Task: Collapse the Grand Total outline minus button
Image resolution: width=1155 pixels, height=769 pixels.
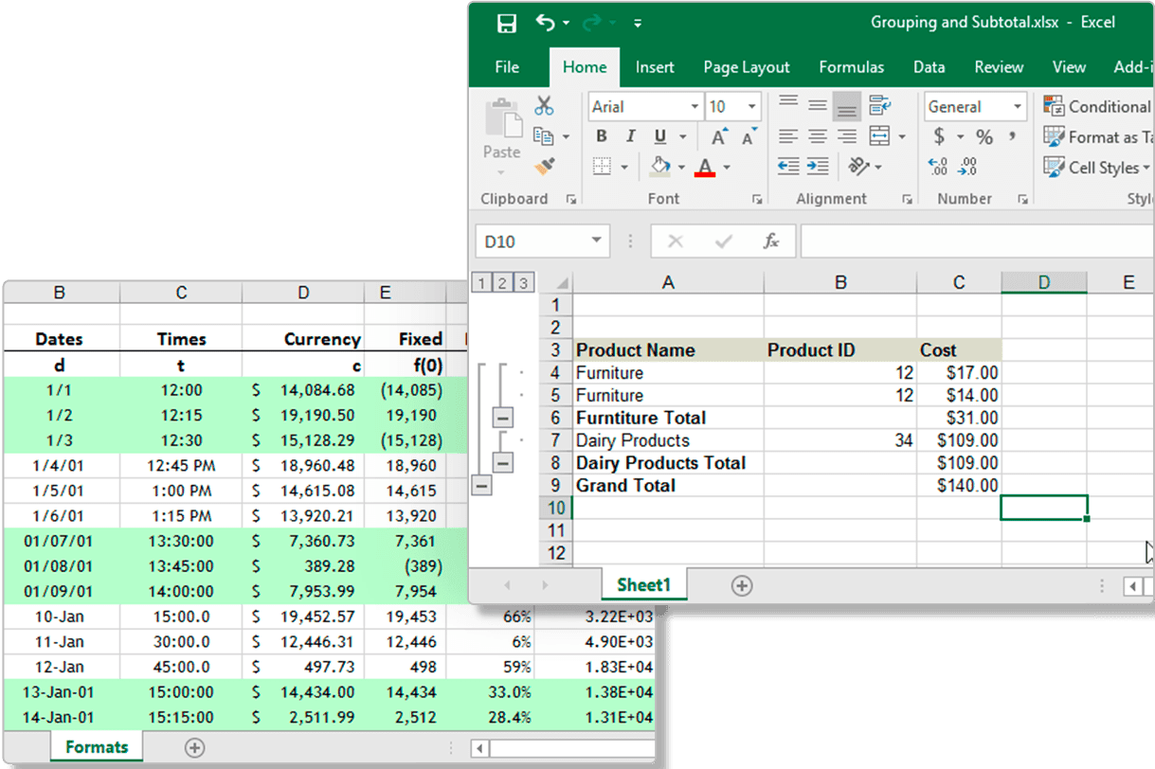Action: click(x=482, y=485)
